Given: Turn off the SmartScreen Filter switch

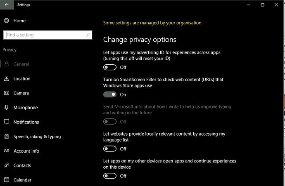Looking at the screenshot, I should point(110,94).
